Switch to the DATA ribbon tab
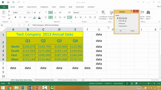Viewport: 161px width, 90px height. pyautogui.click(x=54, y=7)
